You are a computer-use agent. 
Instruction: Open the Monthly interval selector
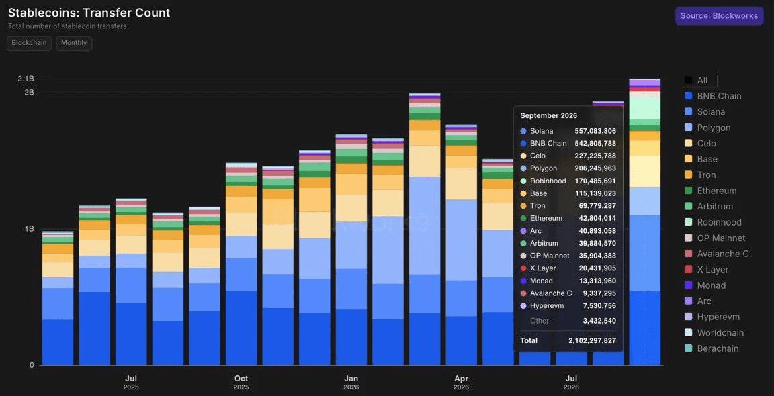pos(74,43)
